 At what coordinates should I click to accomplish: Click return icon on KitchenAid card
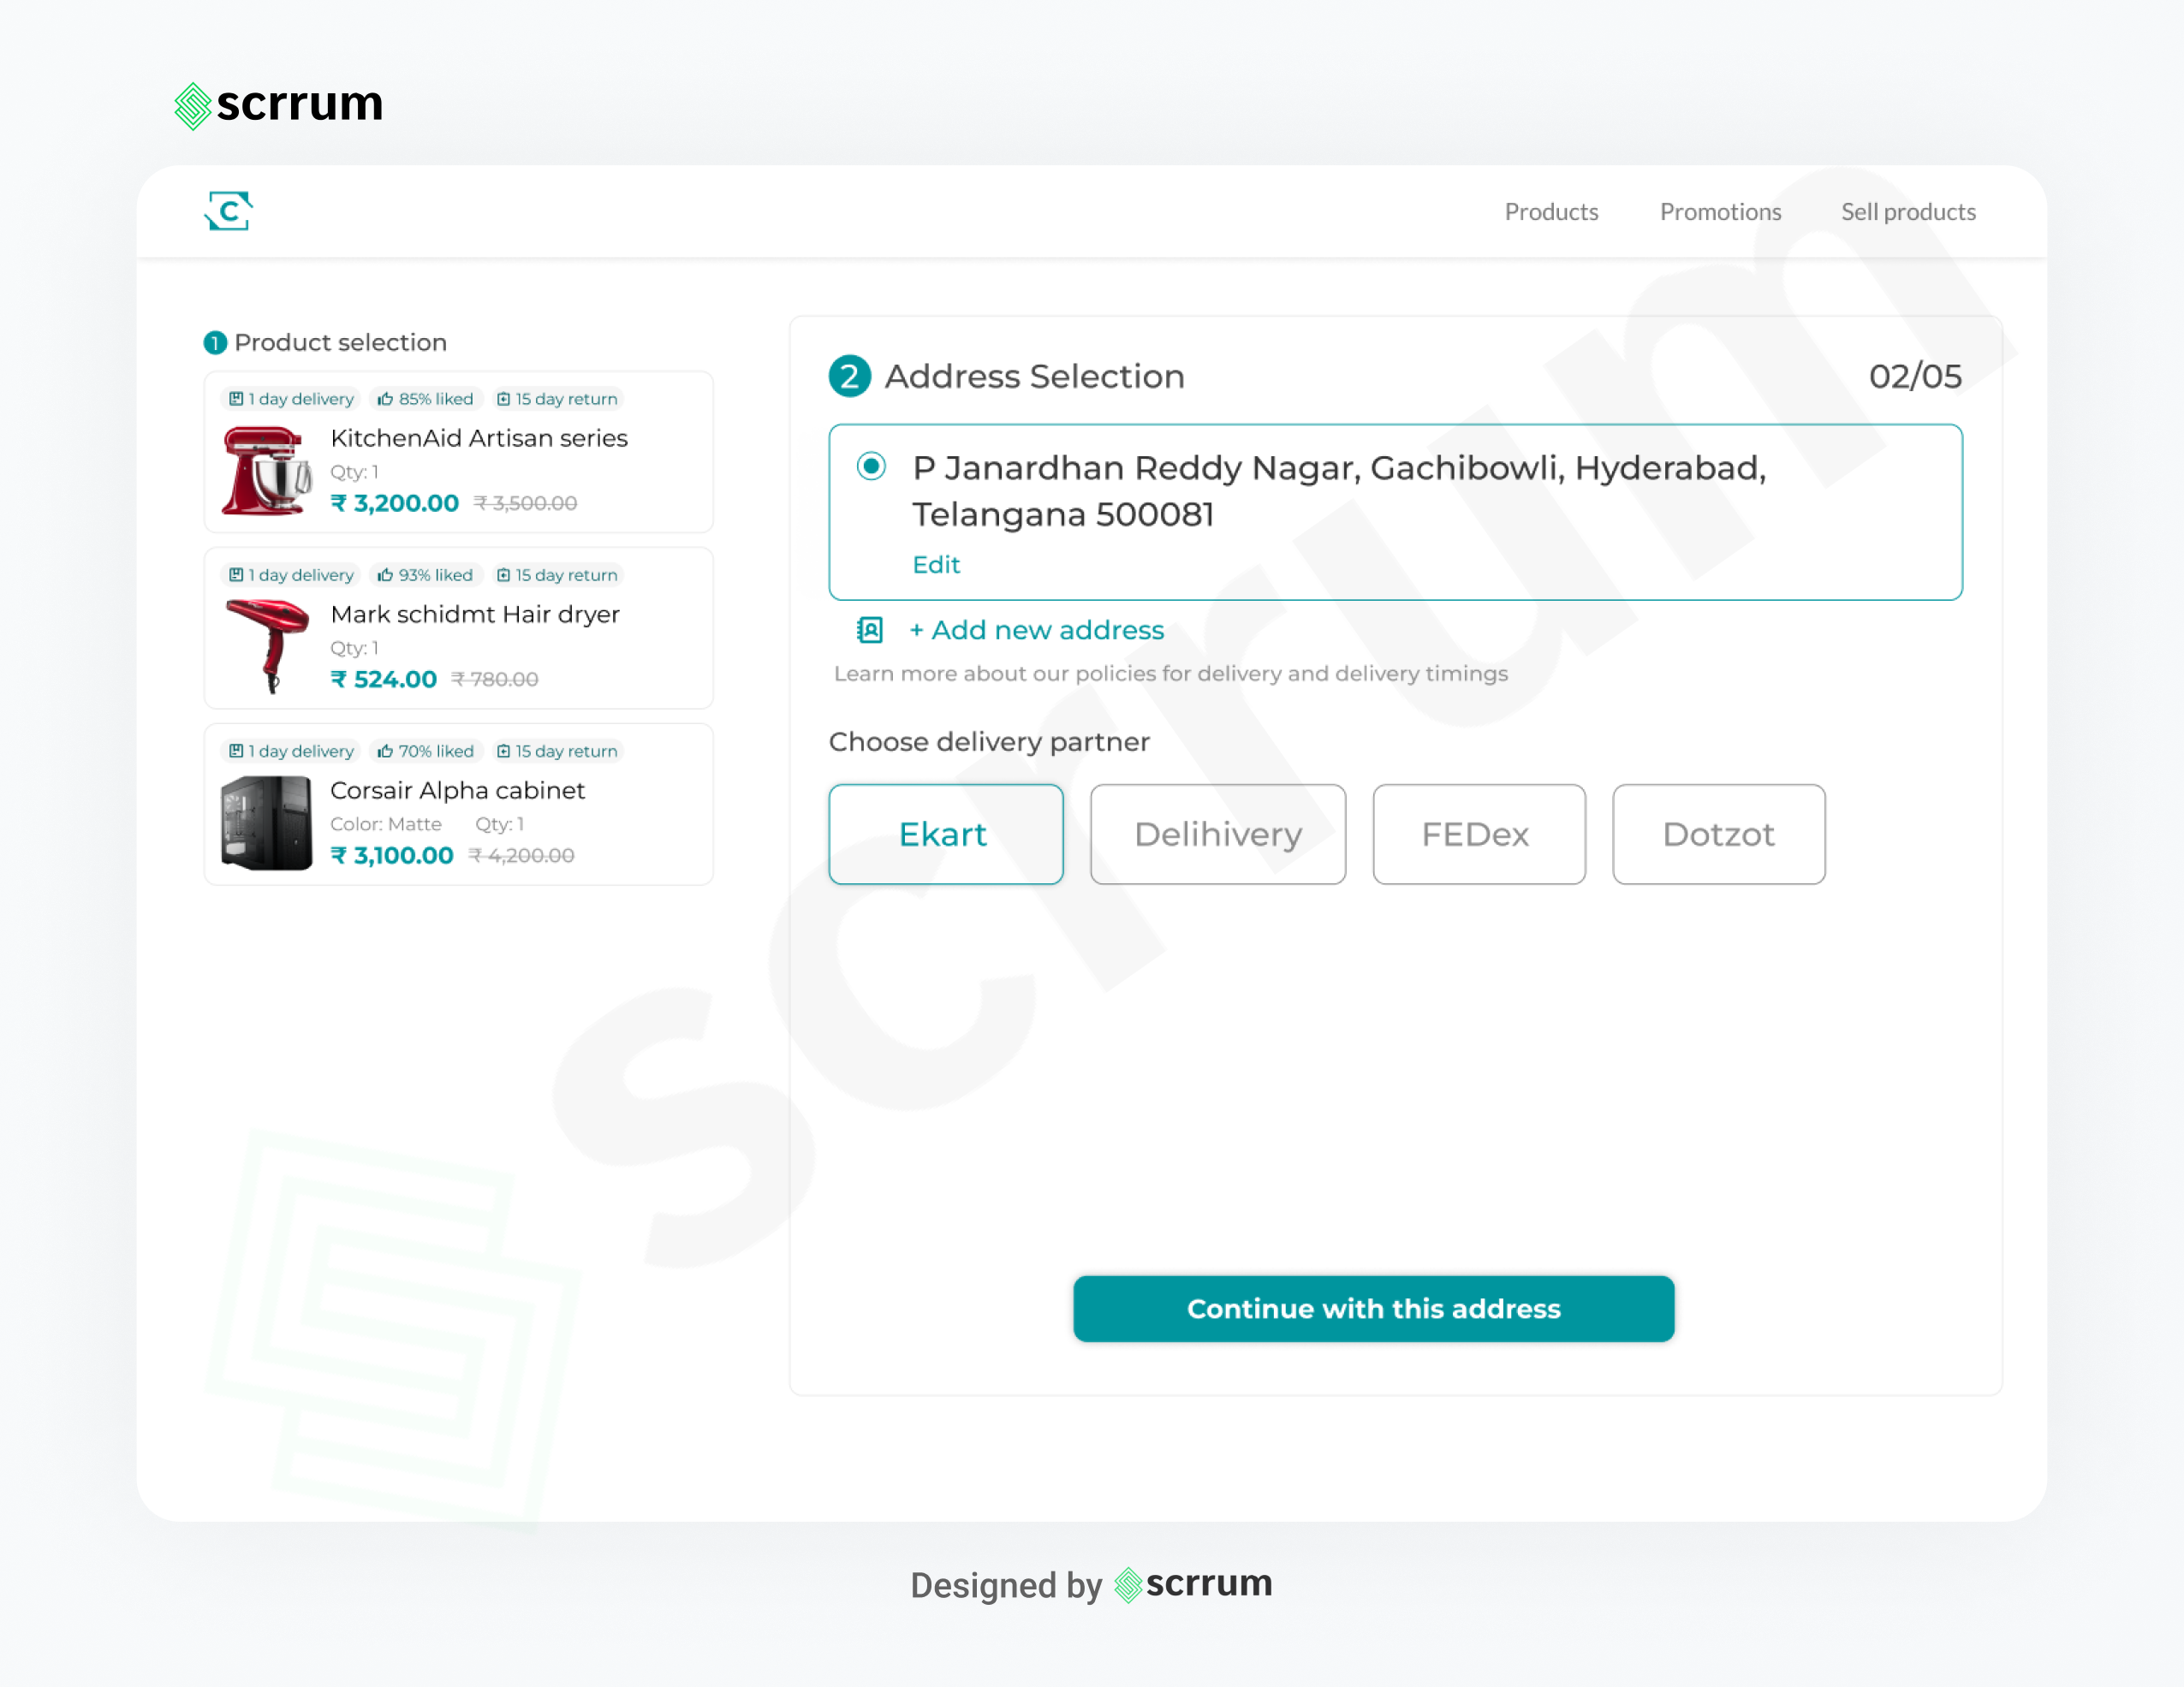503,399
